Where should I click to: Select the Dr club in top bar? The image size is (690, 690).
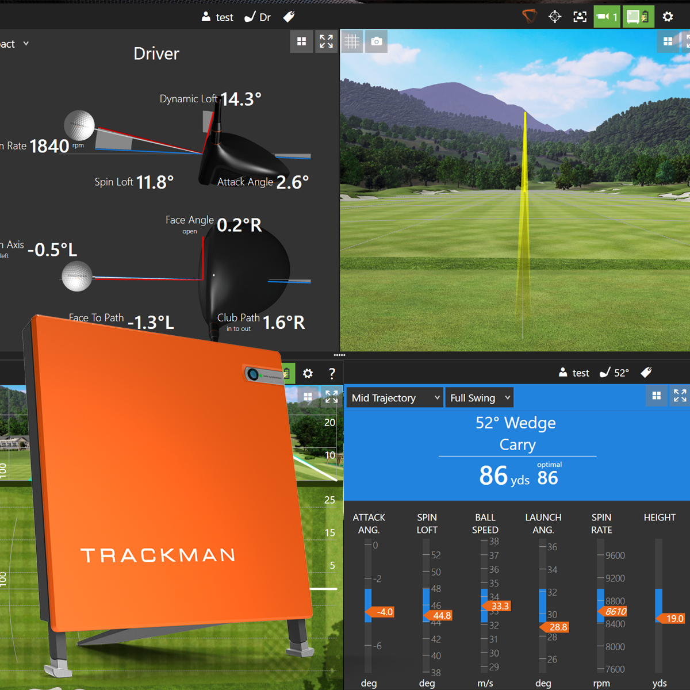click(x=258, y=17)
